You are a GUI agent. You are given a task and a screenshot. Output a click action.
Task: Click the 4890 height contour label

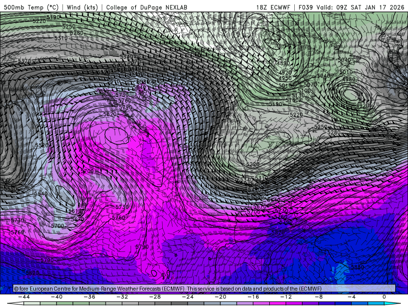[284, 63]
